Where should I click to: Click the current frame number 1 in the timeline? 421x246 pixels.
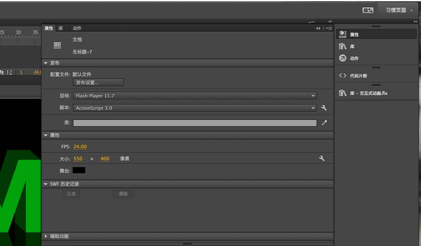(21, 72)
